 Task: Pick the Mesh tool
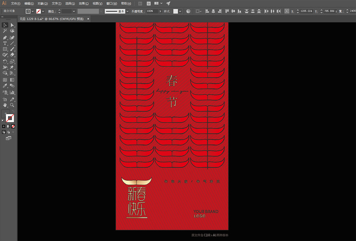(x=5, y=80)
